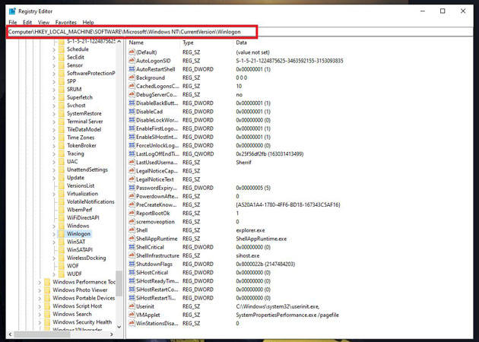Viewport: 479px width, 342px height.
Task: Expand the Windows Script Host key
Action: click(40, 306)
